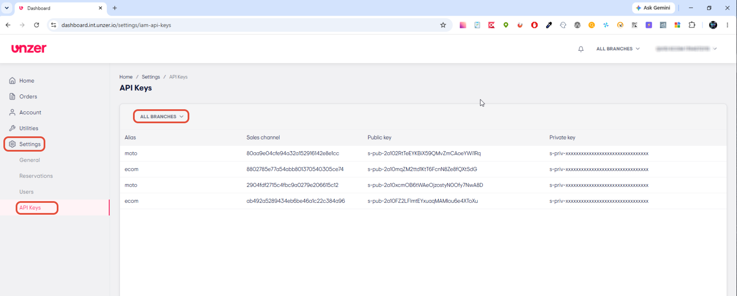Click public key ending in N8Ze8fQXtSdG
737x296 pixels.
(422, 169)
